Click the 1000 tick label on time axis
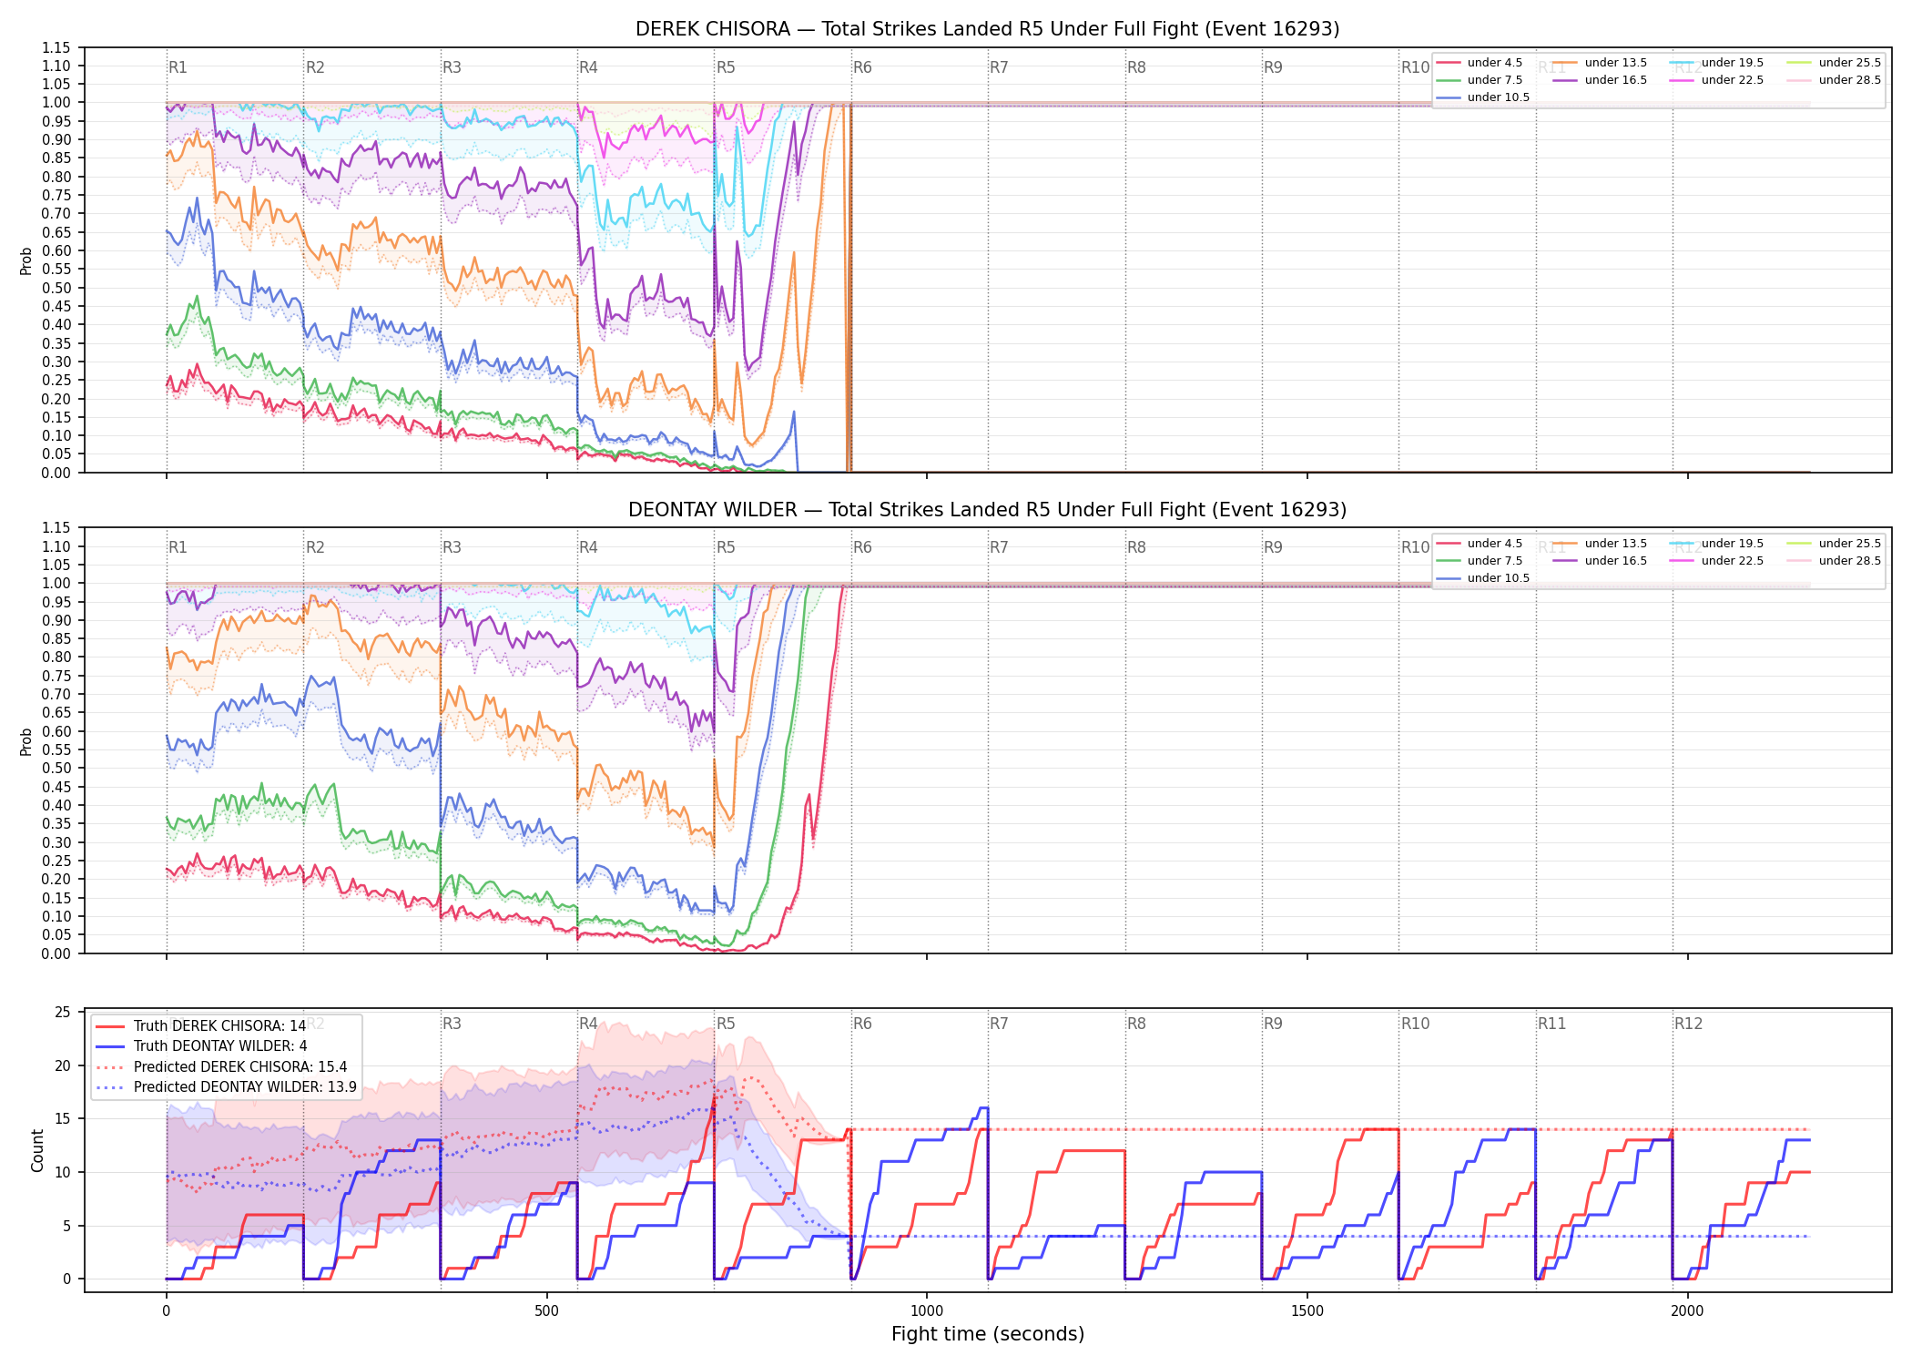1912x1366 pixels. pos(927,1310)
